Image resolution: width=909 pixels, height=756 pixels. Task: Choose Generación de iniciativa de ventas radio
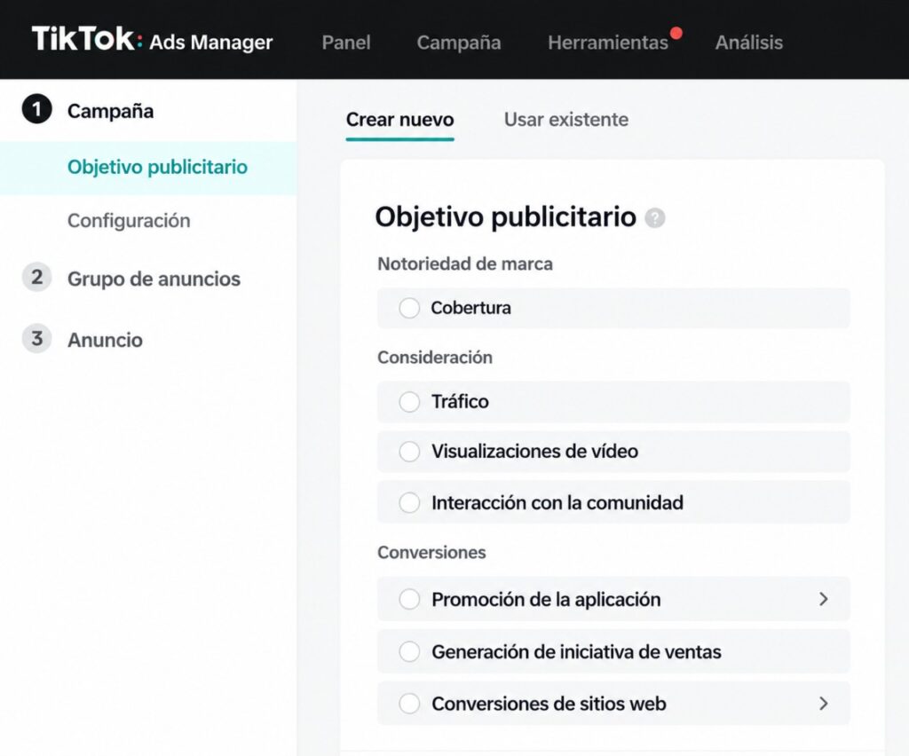(x=409, y=651)
